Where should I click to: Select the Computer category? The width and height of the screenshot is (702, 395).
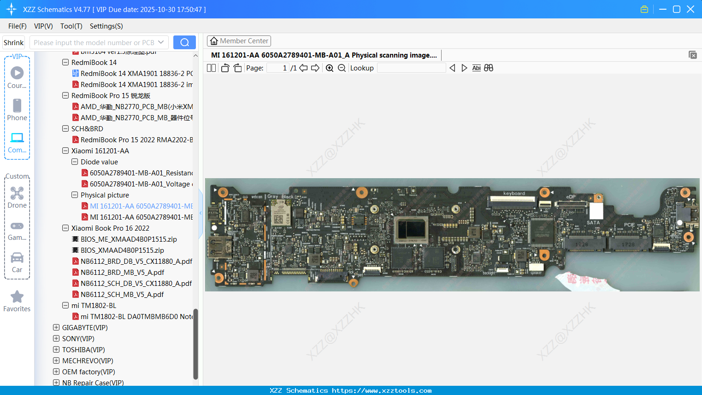pyautogui.click(x=17, y=142)
